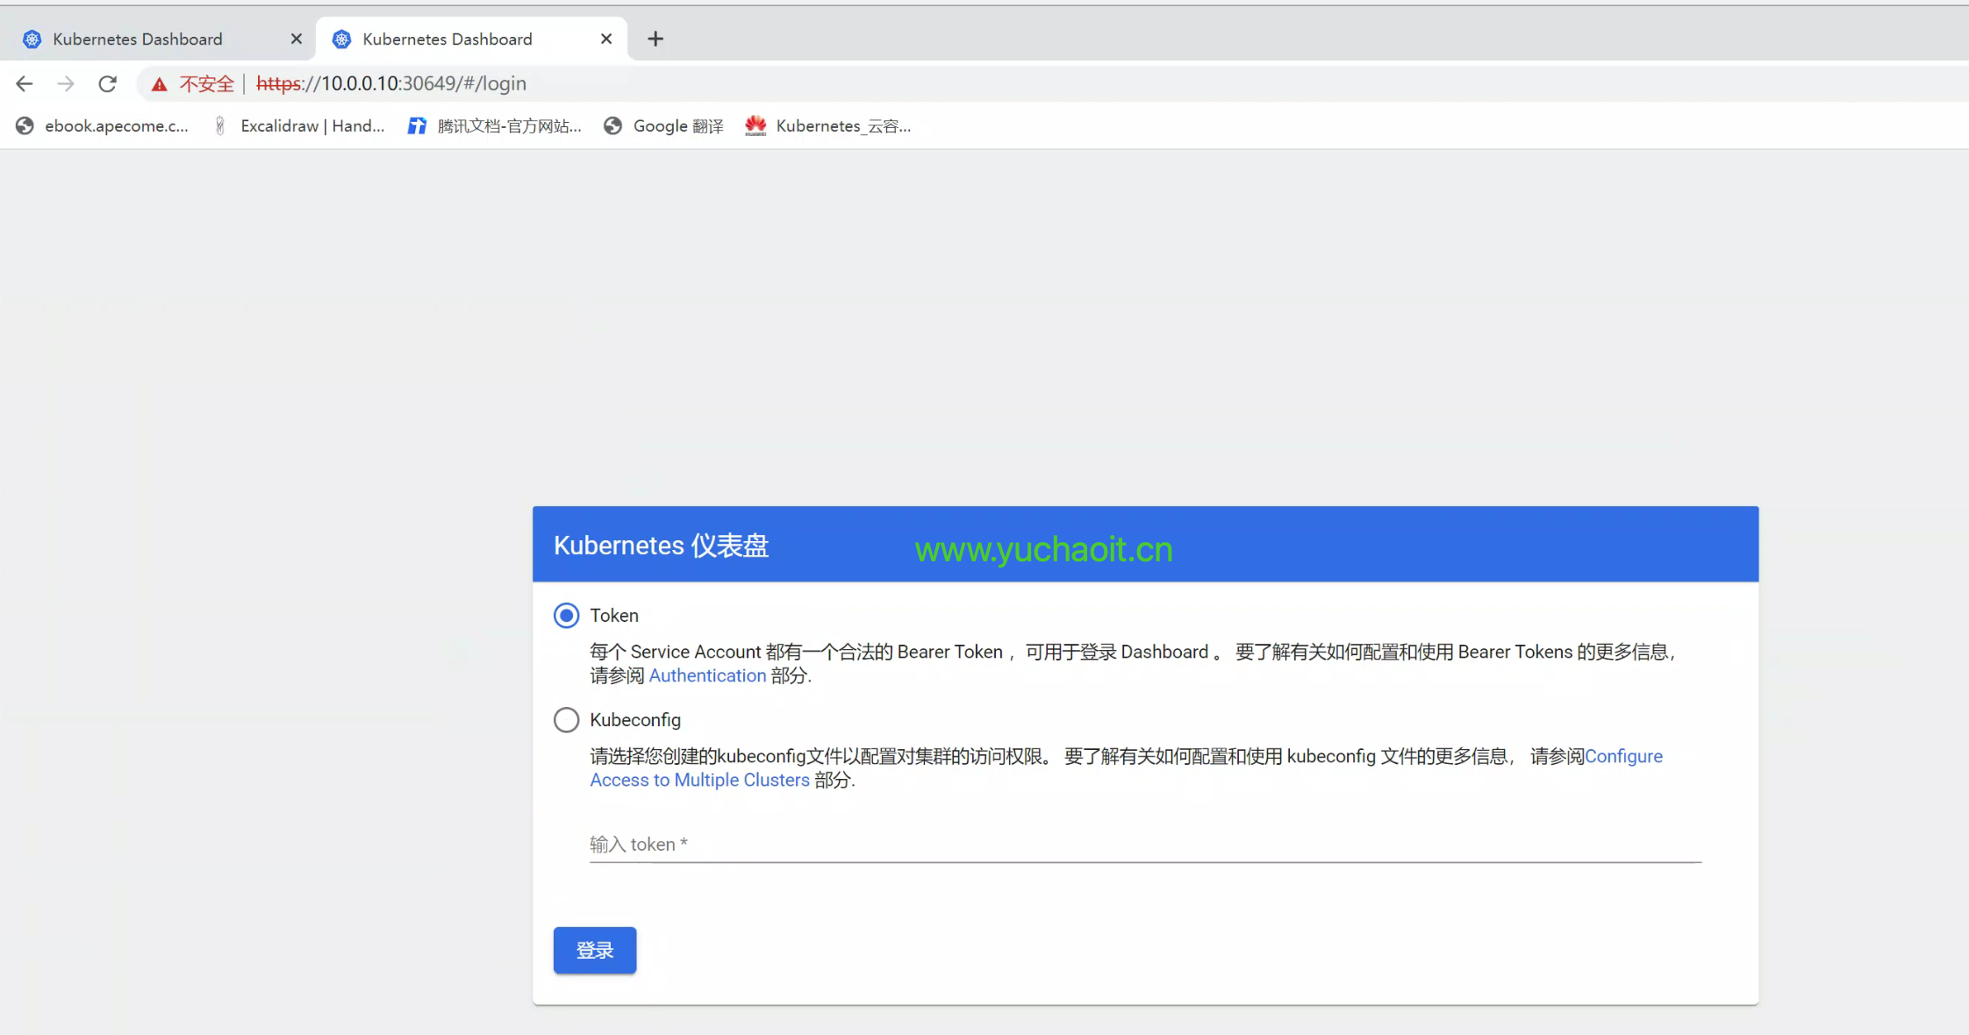
Task: Open a new browser tab
Action: click(655, 39)
